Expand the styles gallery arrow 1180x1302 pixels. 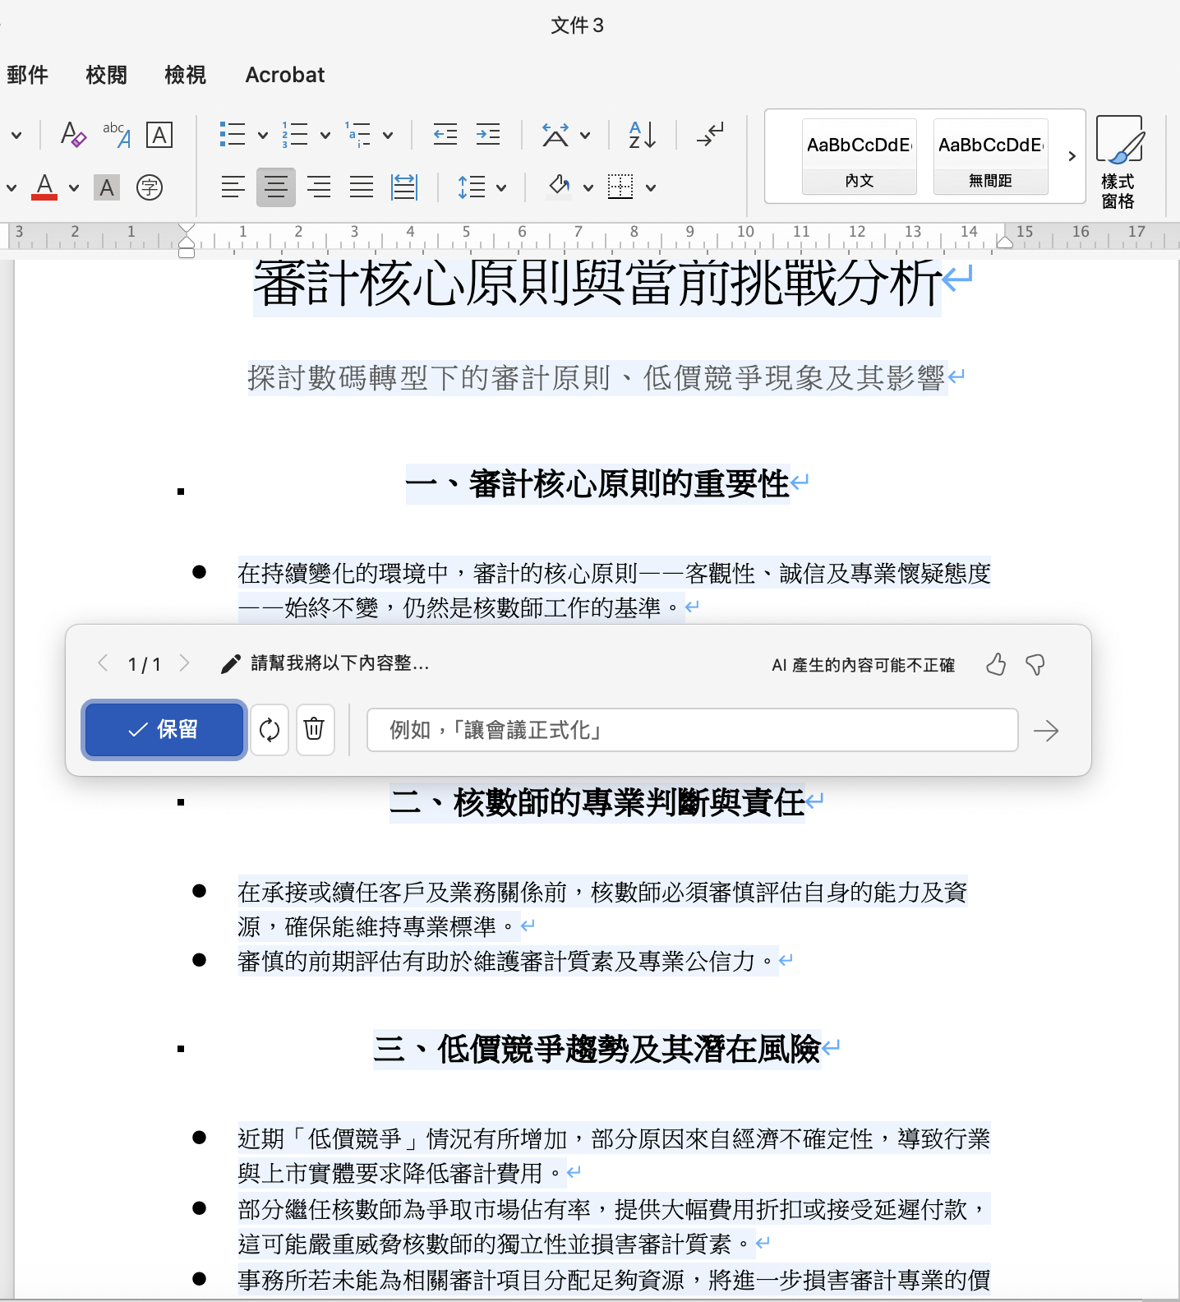(x=1072, y=156)
